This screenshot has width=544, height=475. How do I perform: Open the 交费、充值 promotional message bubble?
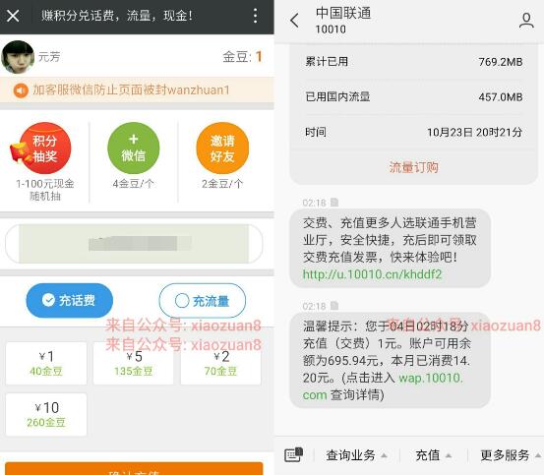pyautogui.click(x=390, y=248)
